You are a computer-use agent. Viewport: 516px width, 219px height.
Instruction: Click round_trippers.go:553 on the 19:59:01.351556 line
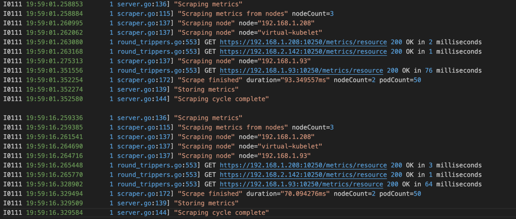[157, 71]
